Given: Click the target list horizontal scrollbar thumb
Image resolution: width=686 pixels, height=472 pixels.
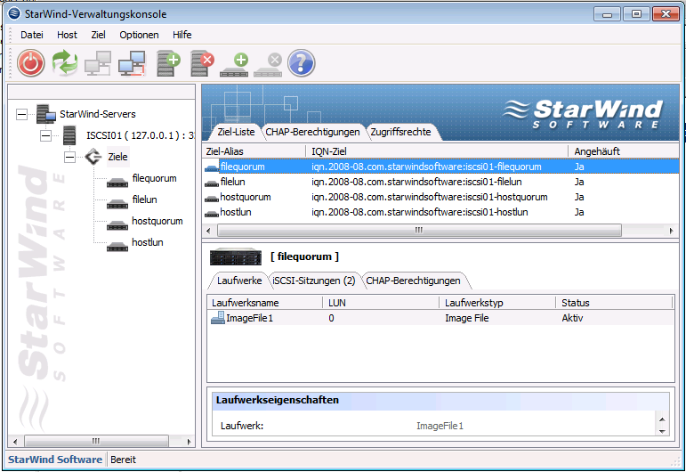Looking at the screenshot, I should pyautogui.click(x=419, y=231).
